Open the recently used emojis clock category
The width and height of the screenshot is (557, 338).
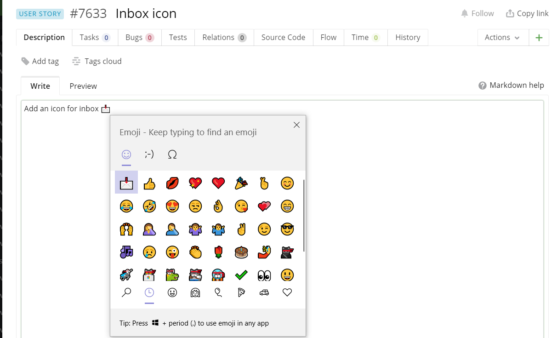149,292
